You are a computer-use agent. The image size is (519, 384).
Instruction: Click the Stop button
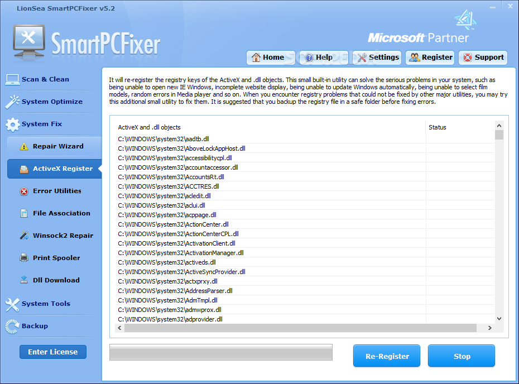[462, 356]
